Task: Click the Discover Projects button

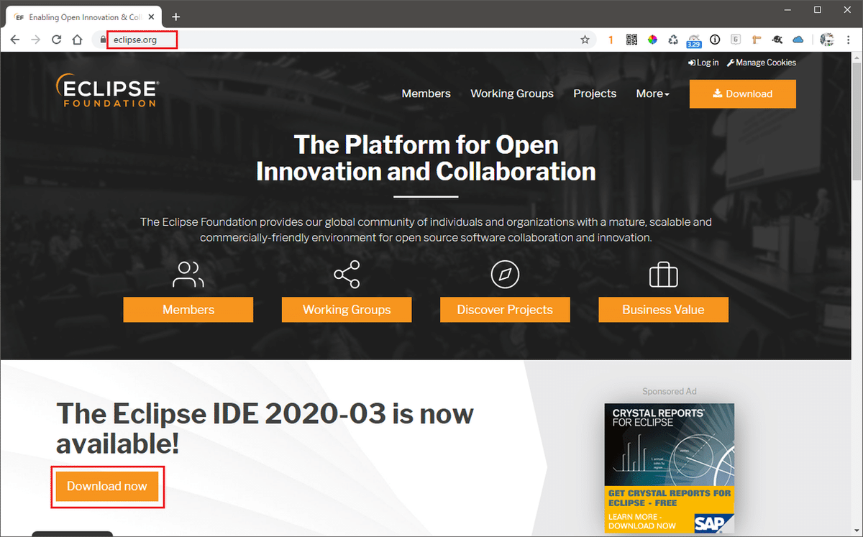Action: point(505,310)
